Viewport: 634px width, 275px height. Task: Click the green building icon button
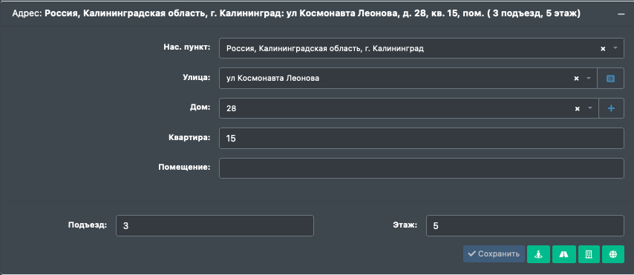pos(589,254)
